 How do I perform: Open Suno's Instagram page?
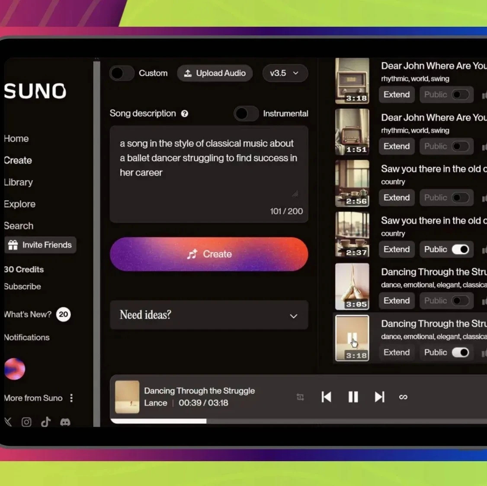pyautogui.click(x=26, y=422)
